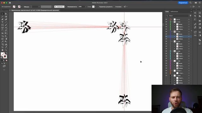
Task: Hide the 4-стое layer
Action: pos(166,51)
